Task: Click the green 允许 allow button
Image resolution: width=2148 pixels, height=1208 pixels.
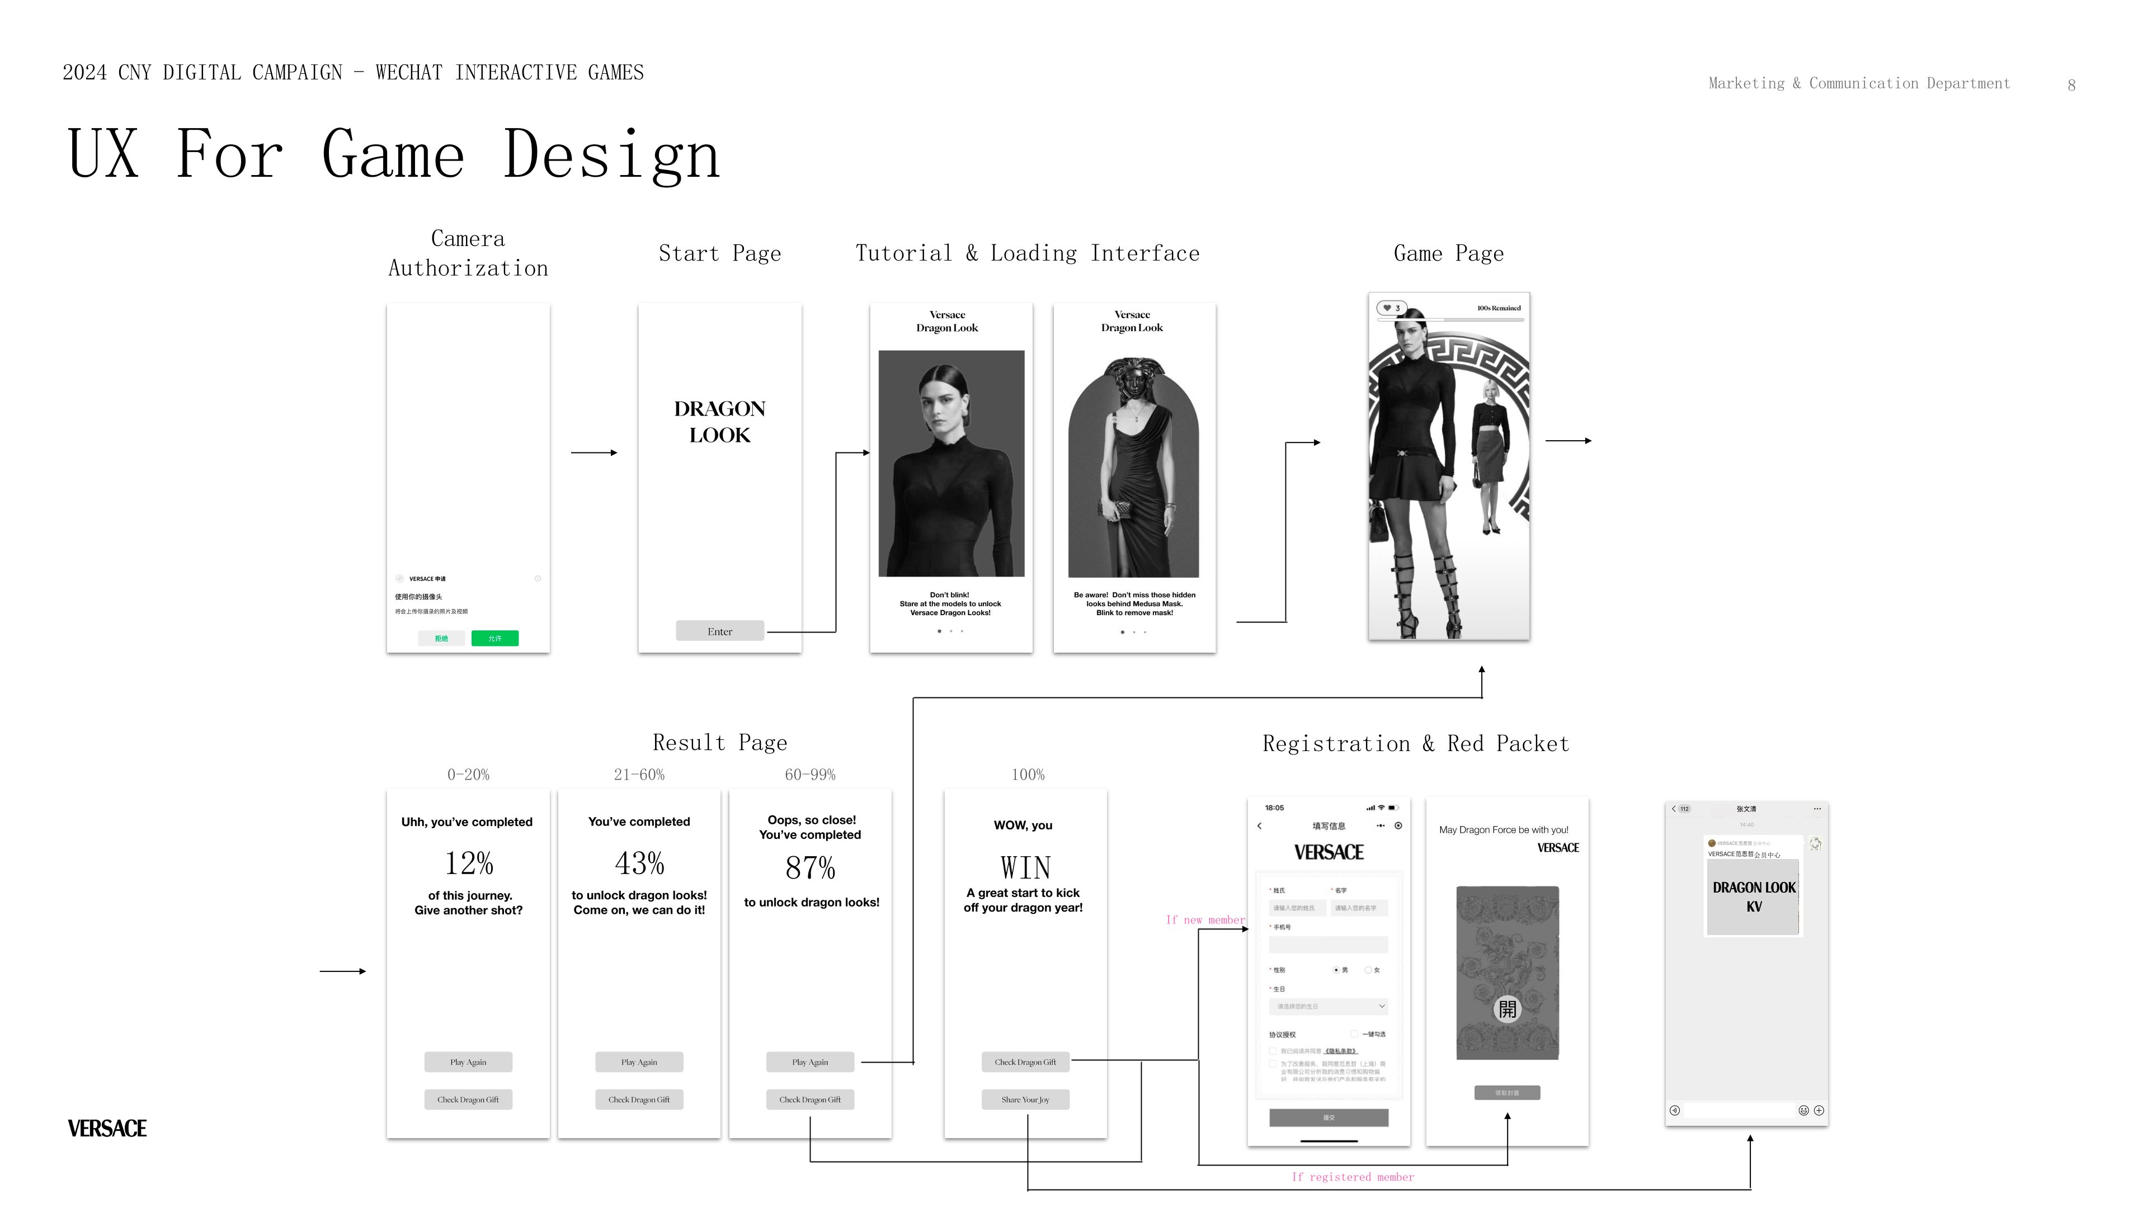Action: tap(494, 639)
